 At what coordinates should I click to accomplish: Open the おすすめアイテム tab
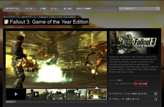[x=12, y=8]
